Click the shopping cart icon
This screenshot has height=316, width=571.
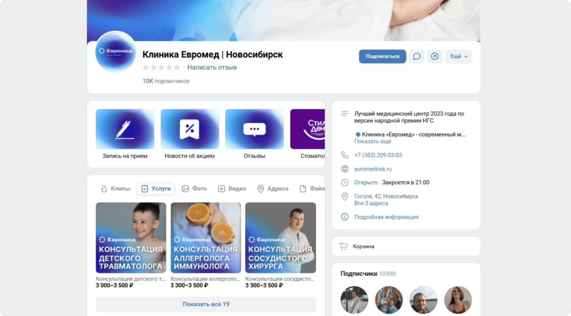(343, 246)
